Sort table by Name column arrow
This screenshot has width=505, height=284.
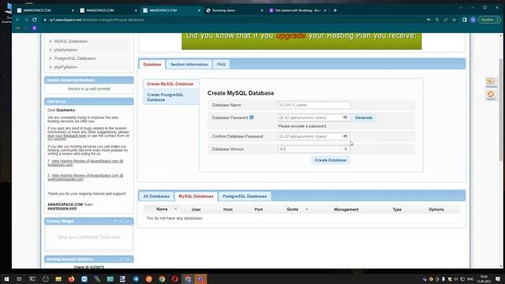point(175,209)
